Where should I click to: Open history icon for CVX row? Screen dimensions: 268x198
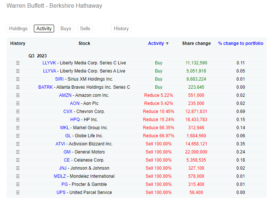tap(18, 112)
